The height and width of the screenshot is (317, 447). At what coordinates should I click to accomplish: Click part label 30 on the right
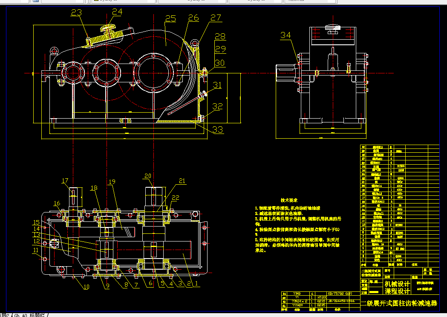[219, 63]
